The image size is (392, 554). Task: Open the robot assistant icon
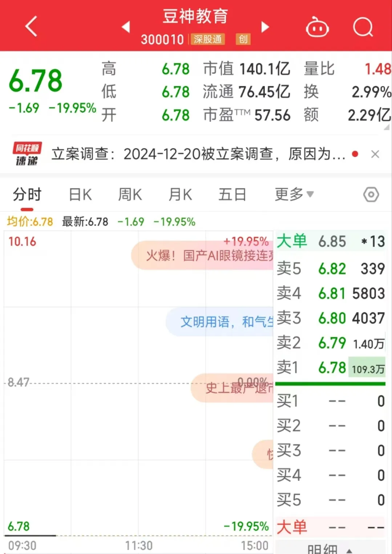click(317, 27)
